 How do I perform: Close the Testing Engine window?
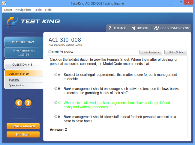click(x=188, y=2)
